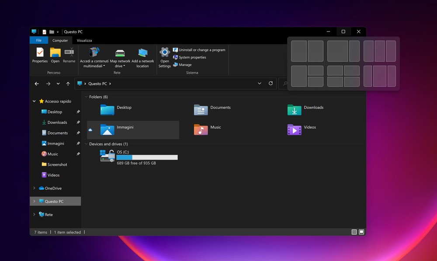Collapse the Accesso rapido tree section

(x=35, y=101)
